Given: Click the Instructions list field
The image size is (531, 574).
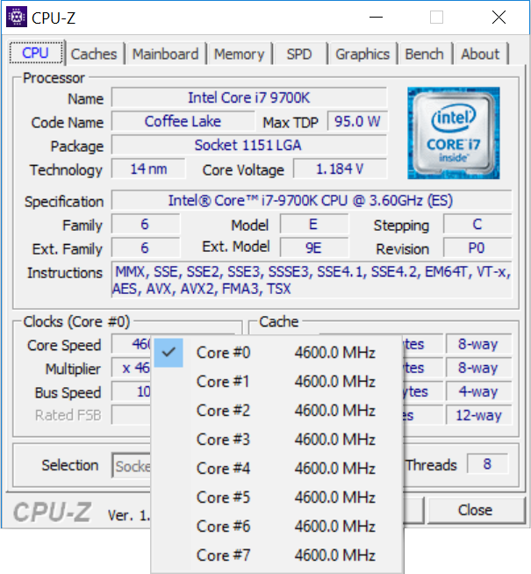Looking at the screenshot, I should pyautogui.click(x=311, y=280).
